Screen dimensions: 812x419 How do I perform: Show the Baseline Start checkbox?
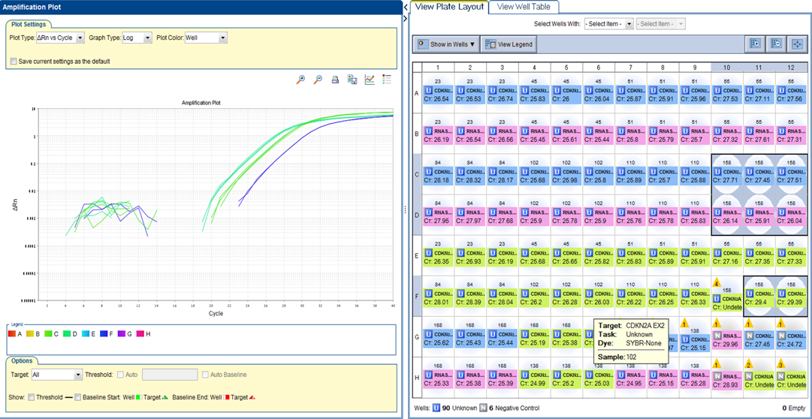[78, 397]
